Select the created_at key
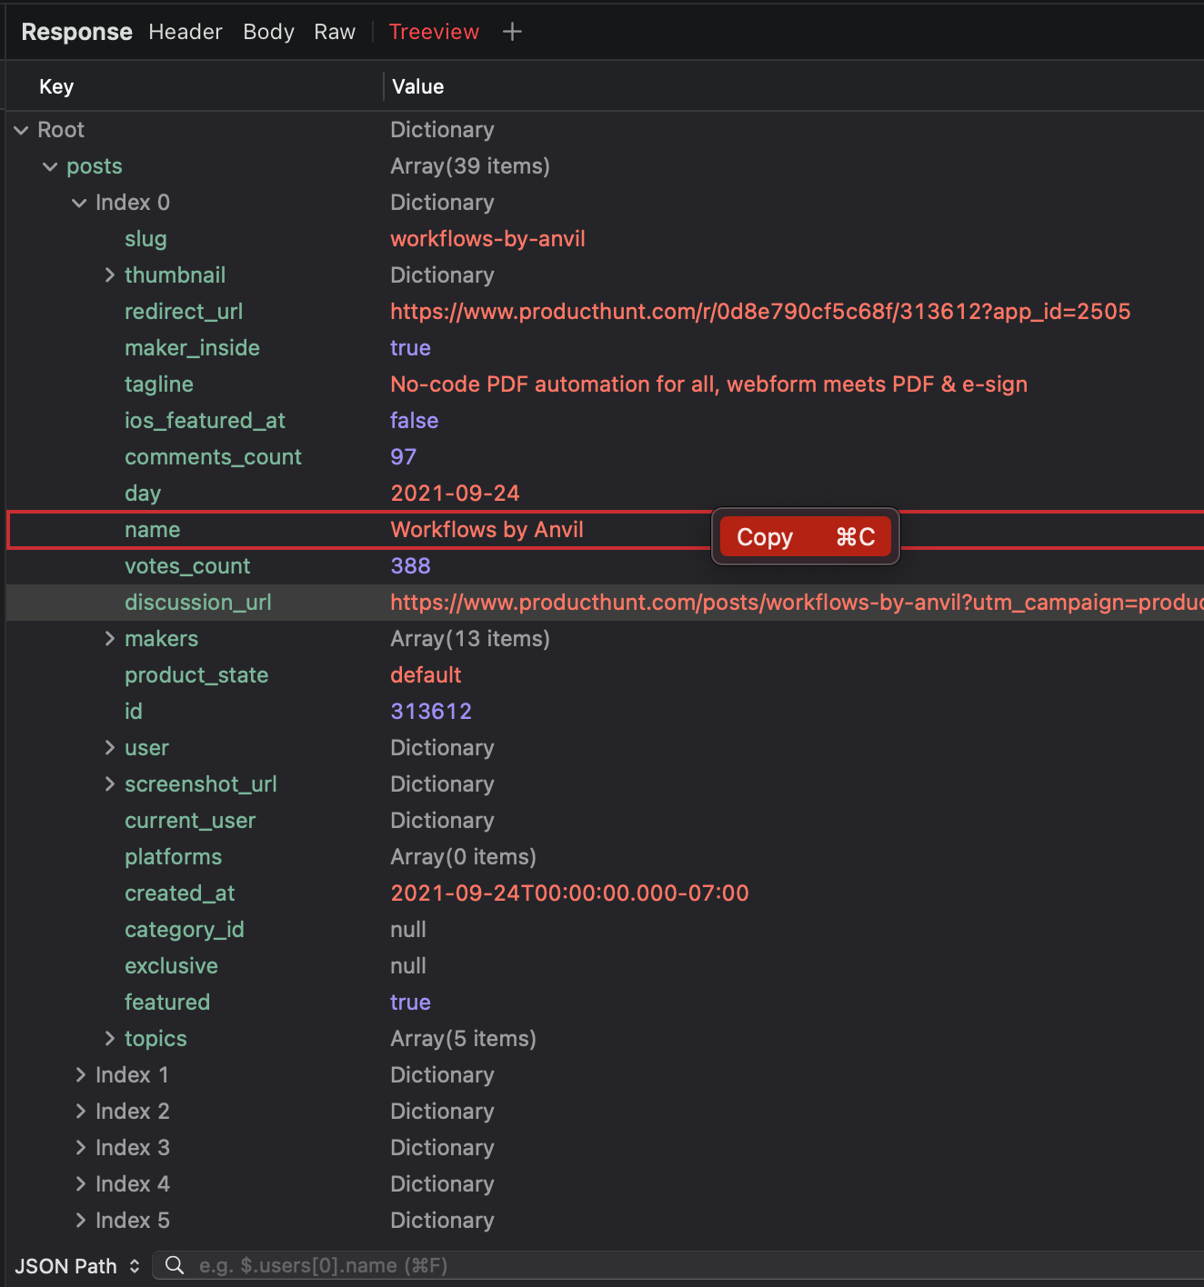Viewport: 1204px width, 1287px height. click(180, 893)
